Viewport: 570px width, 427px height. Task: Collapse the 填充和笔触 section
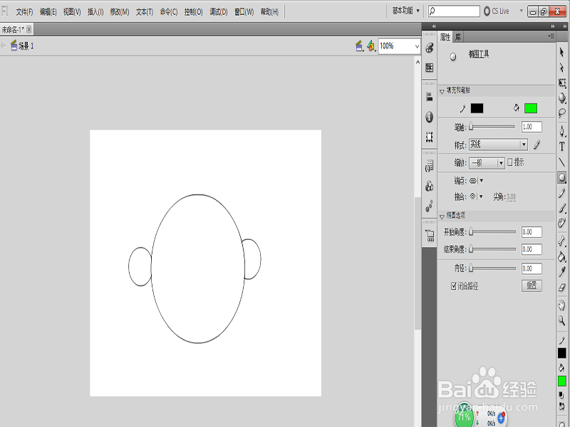coord(442,91)
